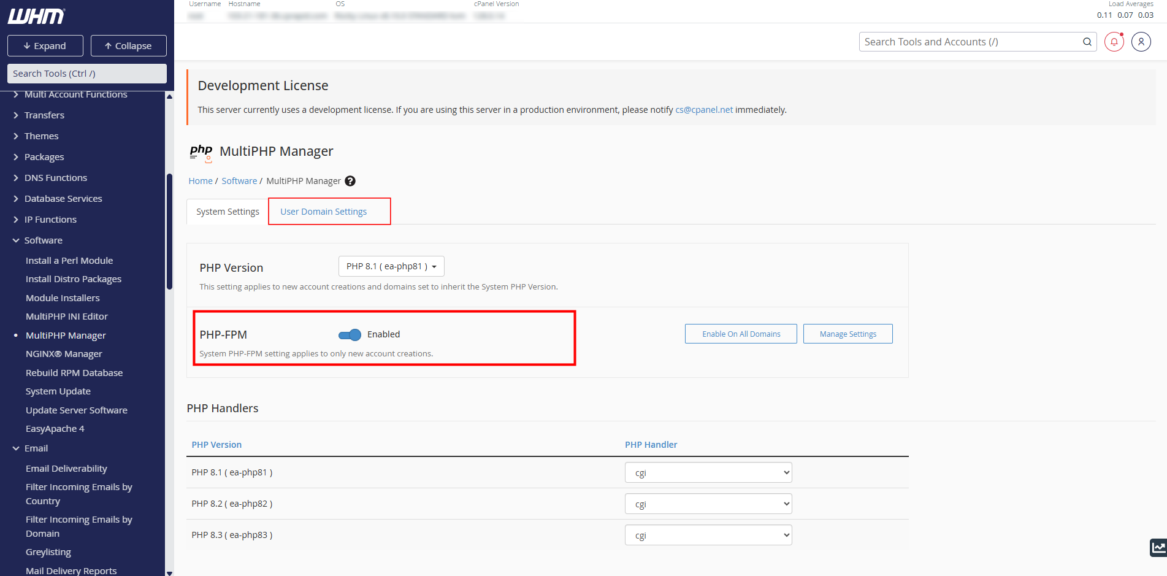1167x576 pixels.
Task: Open the handler dropdown for PHP 8.3
Action: tap(708, 535)
